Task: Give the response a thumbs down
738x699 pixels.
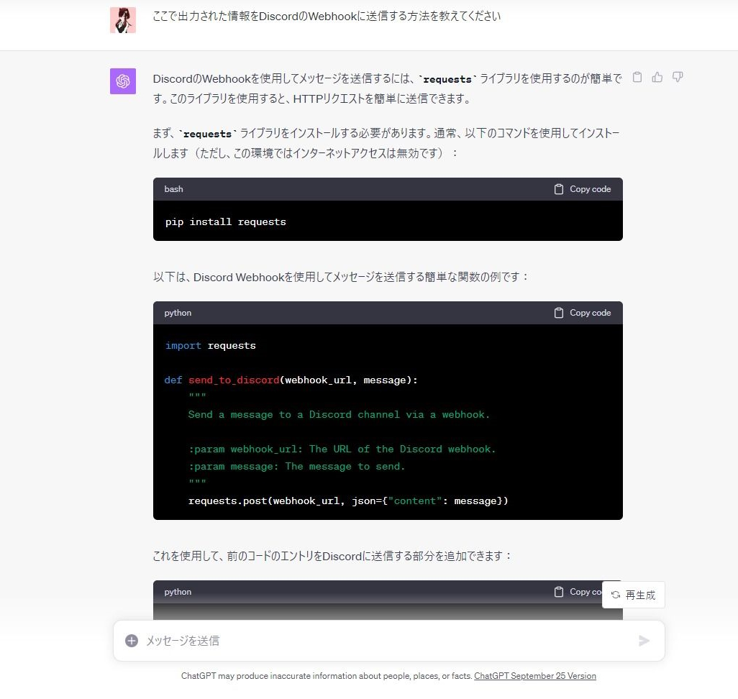Action: point(677,77)
